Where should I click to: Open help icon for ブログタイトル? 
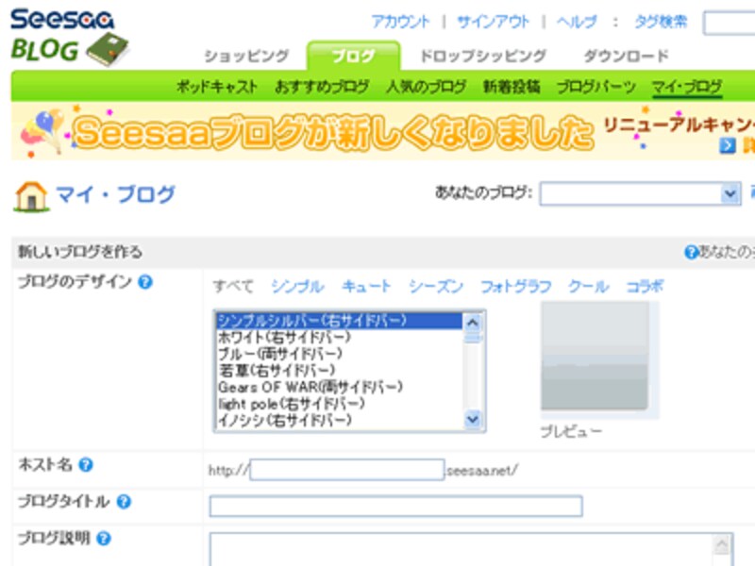click(x=124, y=502)
